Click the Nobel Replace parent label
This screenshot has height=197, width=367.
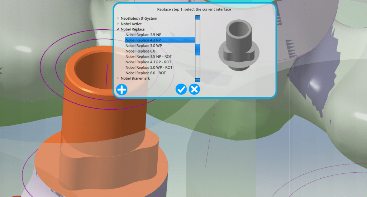click(133, 29)
